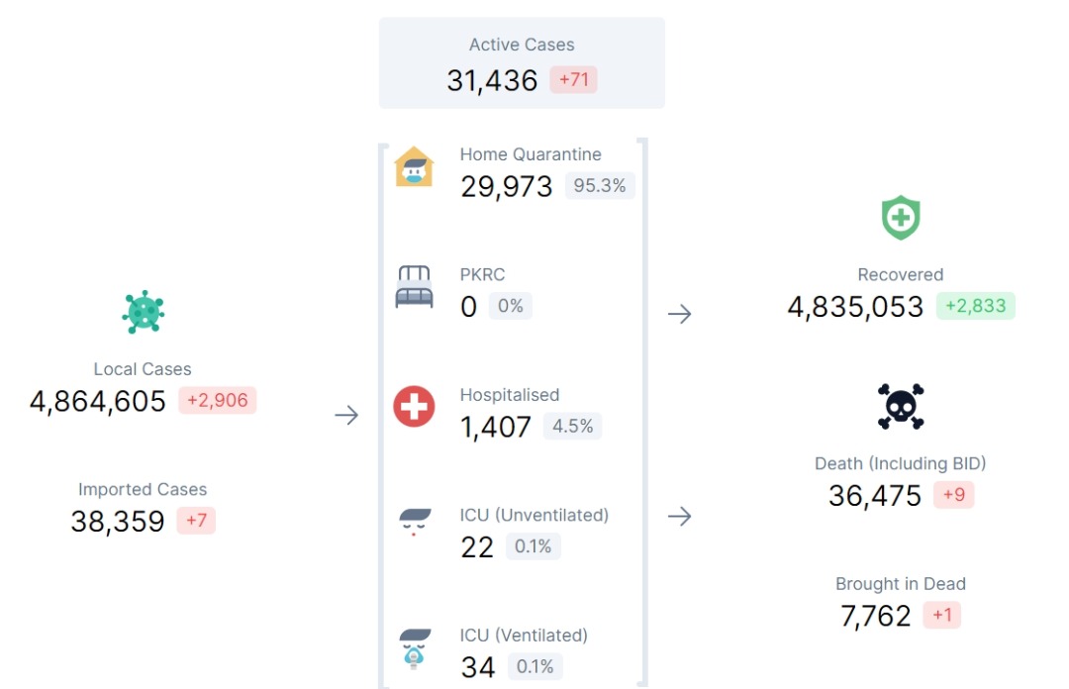
Task: Click the Brought in Dead label
Action: click(x=901, y=584)
